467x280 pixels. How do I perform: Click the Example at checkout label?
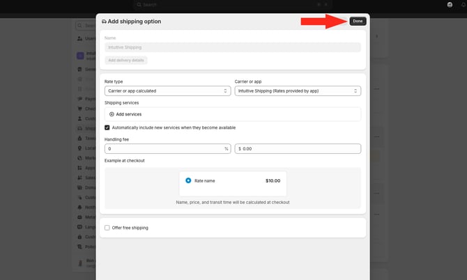point(125,161)
